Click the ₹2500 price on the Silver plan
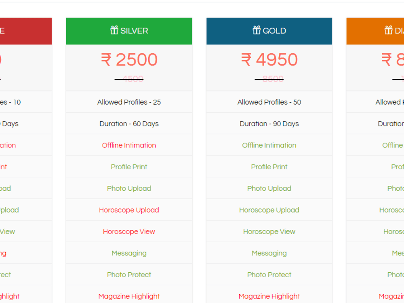 129,59
